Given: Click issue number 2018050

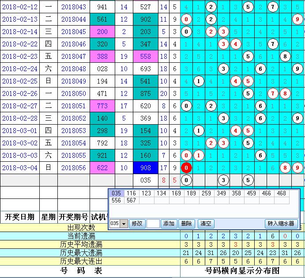Looking at the screenshot, I should pos(73,93).
